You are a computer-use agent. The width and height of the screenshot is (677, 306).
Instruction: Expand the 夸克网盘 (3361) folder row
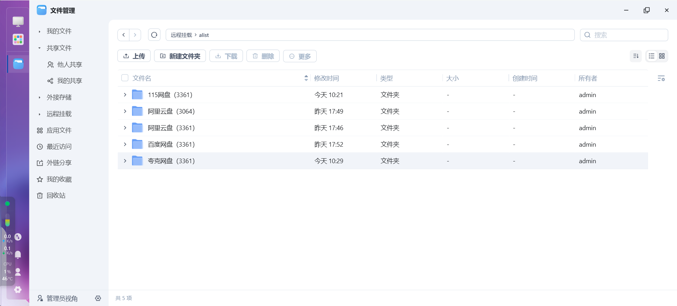(125, 161)
